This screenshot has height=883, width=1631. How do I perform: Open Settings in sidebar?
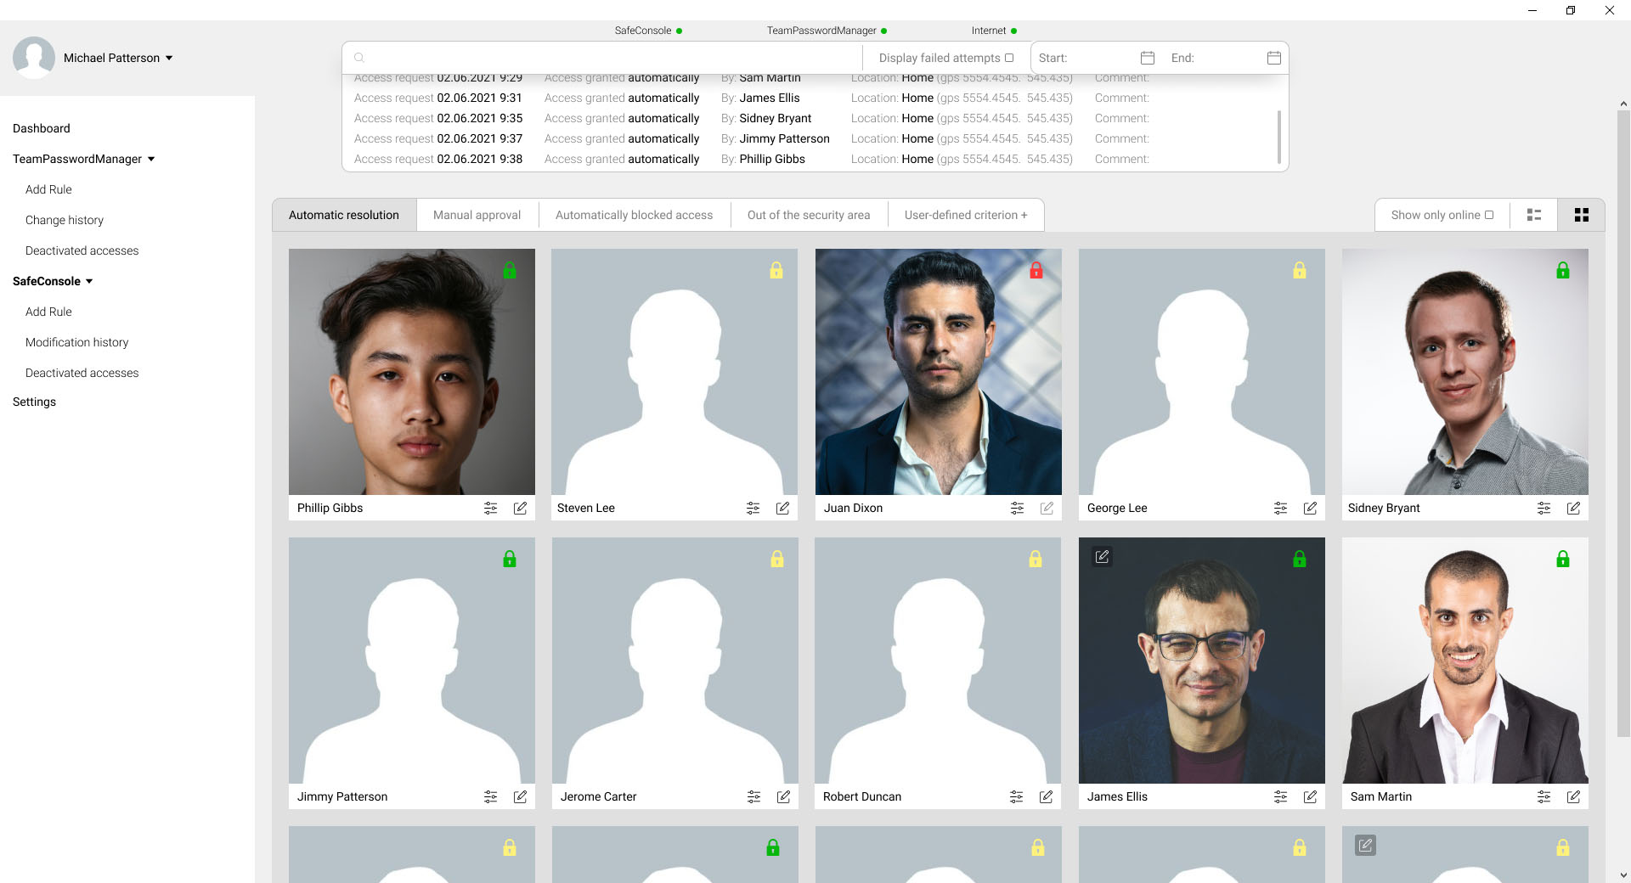tap(35, 402)
